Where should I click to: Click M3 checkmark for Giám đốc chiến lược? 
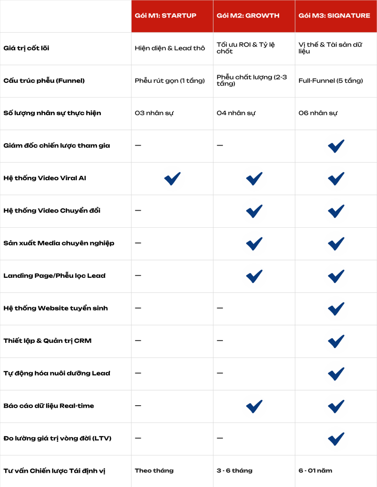336,146
